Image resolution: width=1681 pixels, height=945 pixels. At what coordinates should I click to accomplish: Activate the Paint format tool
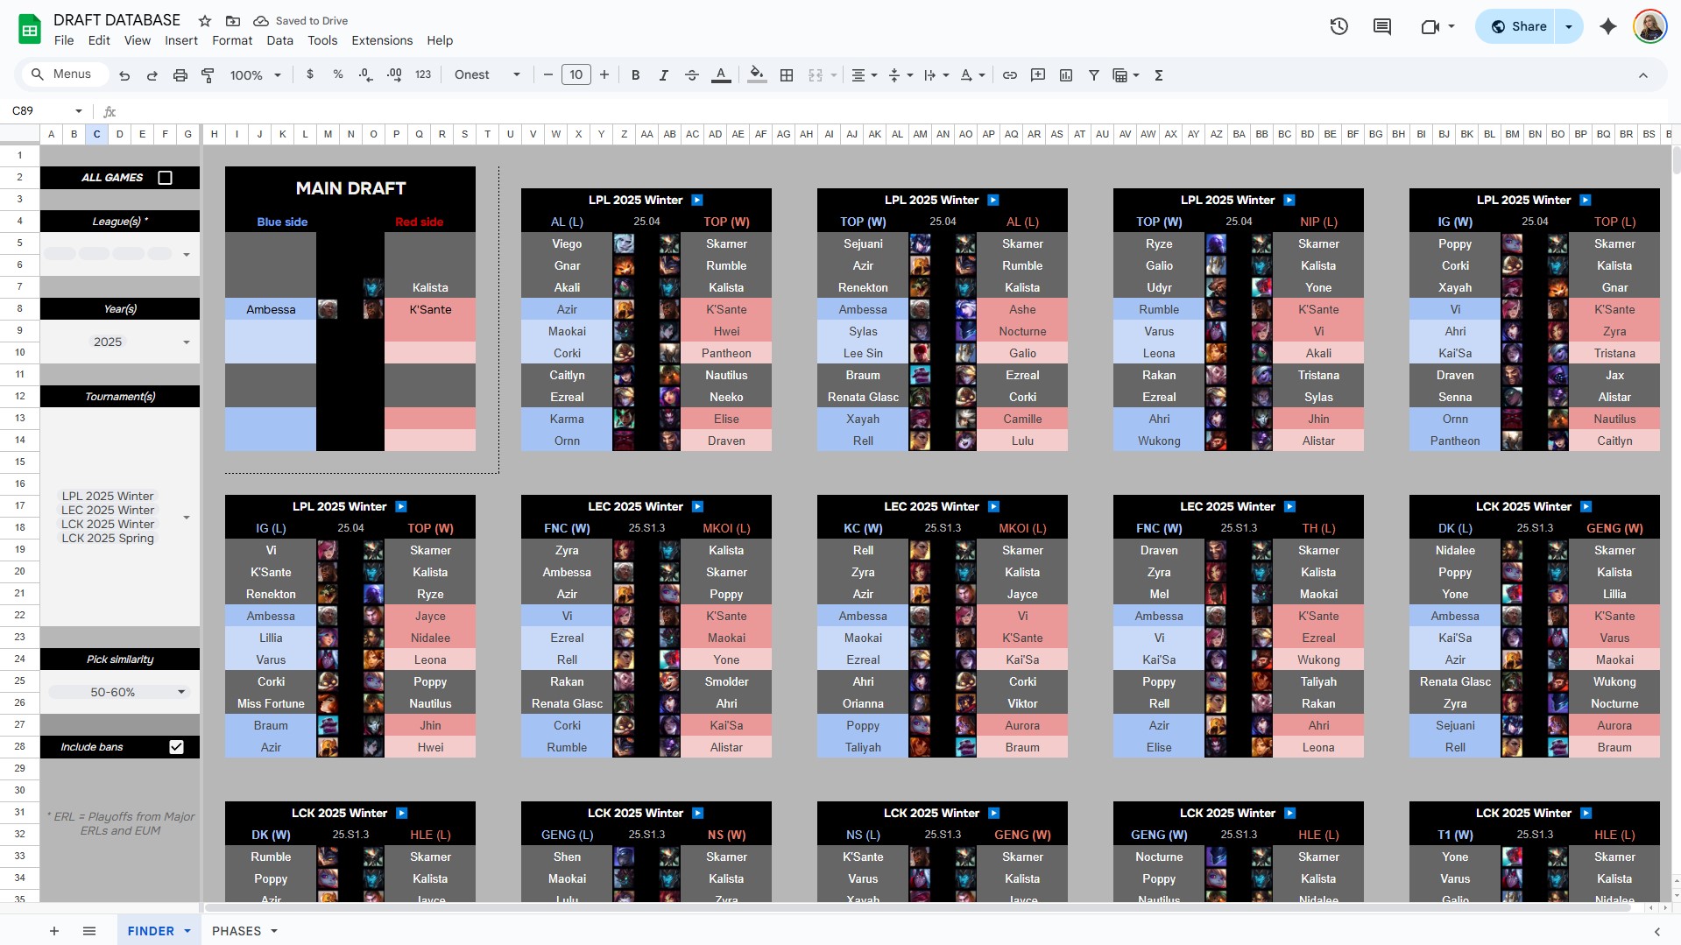pos(208,75)
